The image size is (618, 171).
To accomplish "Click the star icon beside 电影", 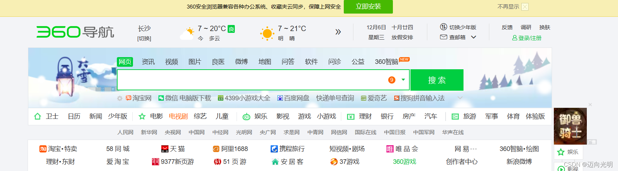I will (142, 116).
